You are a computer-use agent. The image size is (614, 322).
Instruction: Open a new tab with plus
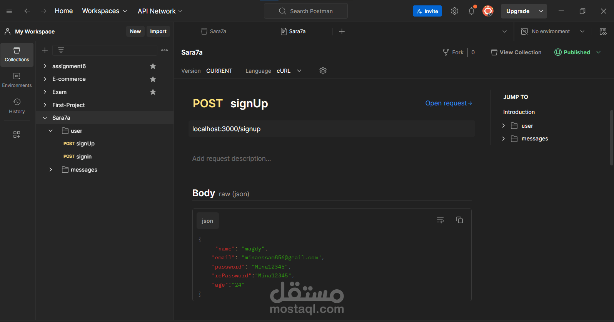click(342, 32)
